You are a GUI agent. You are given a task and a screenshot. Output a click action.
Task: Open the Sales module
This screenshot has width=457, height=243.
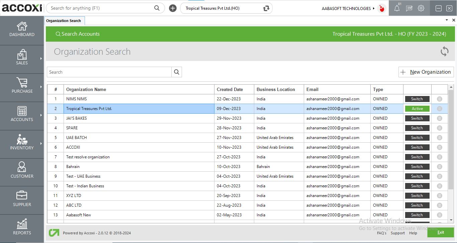pos(22,58)
